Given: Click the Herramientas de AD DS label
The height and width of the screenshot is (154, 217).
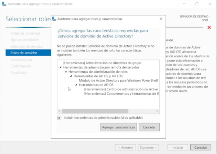Looking at the screenshot, I should click(96, 85).
